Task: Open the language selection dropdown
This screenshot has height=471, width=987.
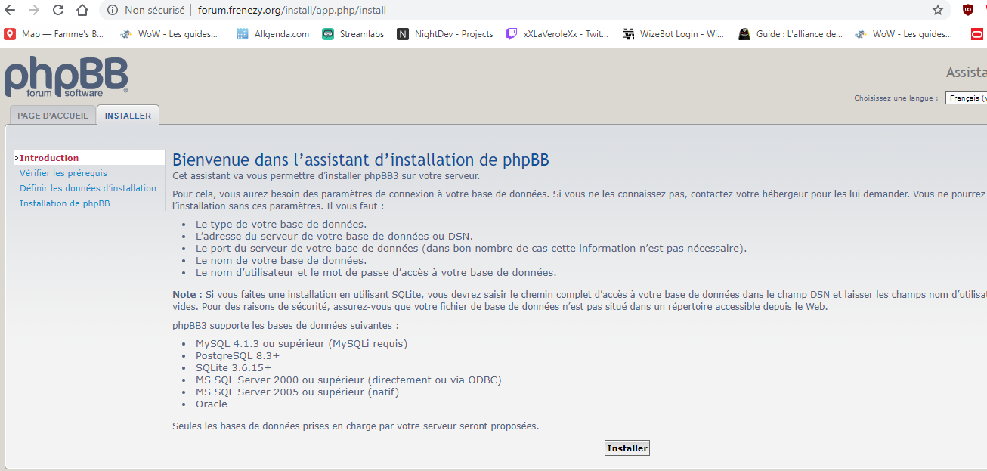Action: tap(966, 98)
